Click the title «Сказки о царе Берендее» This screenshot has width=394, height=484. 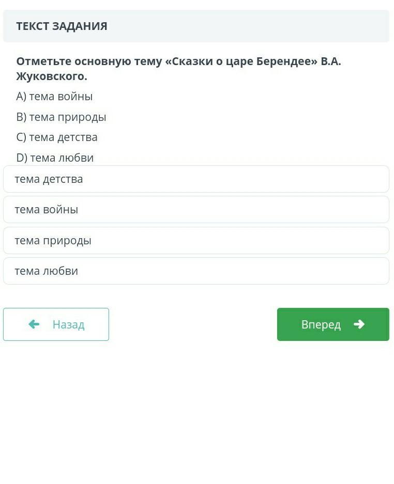[x=241, y=61]
